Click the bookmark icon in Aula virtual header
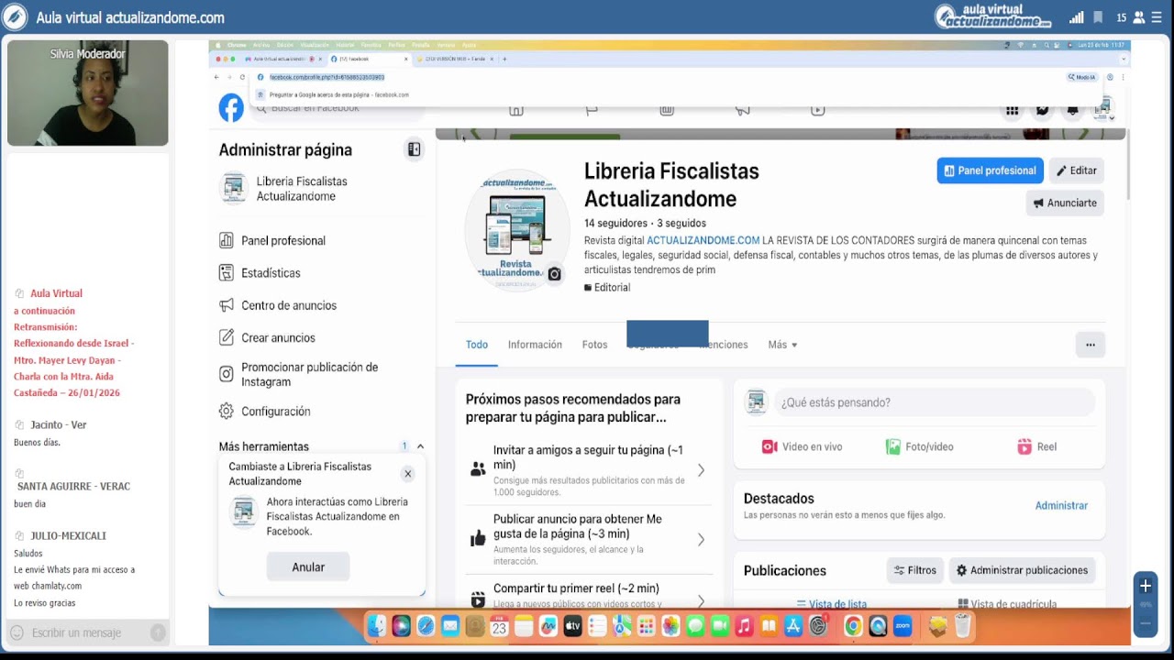 pos(1099,17)
